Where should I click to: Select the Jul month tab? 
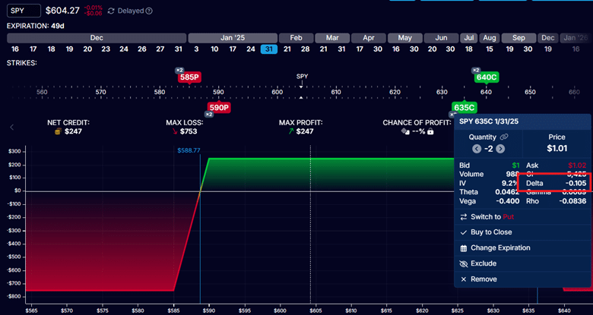coord(469,38)
